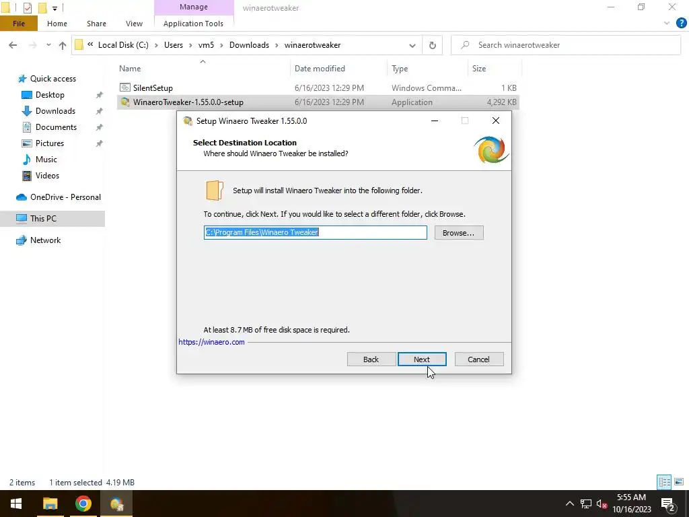Select WinaeroTweaker-1.55.0.0-setup file

(x=318, y=102)
